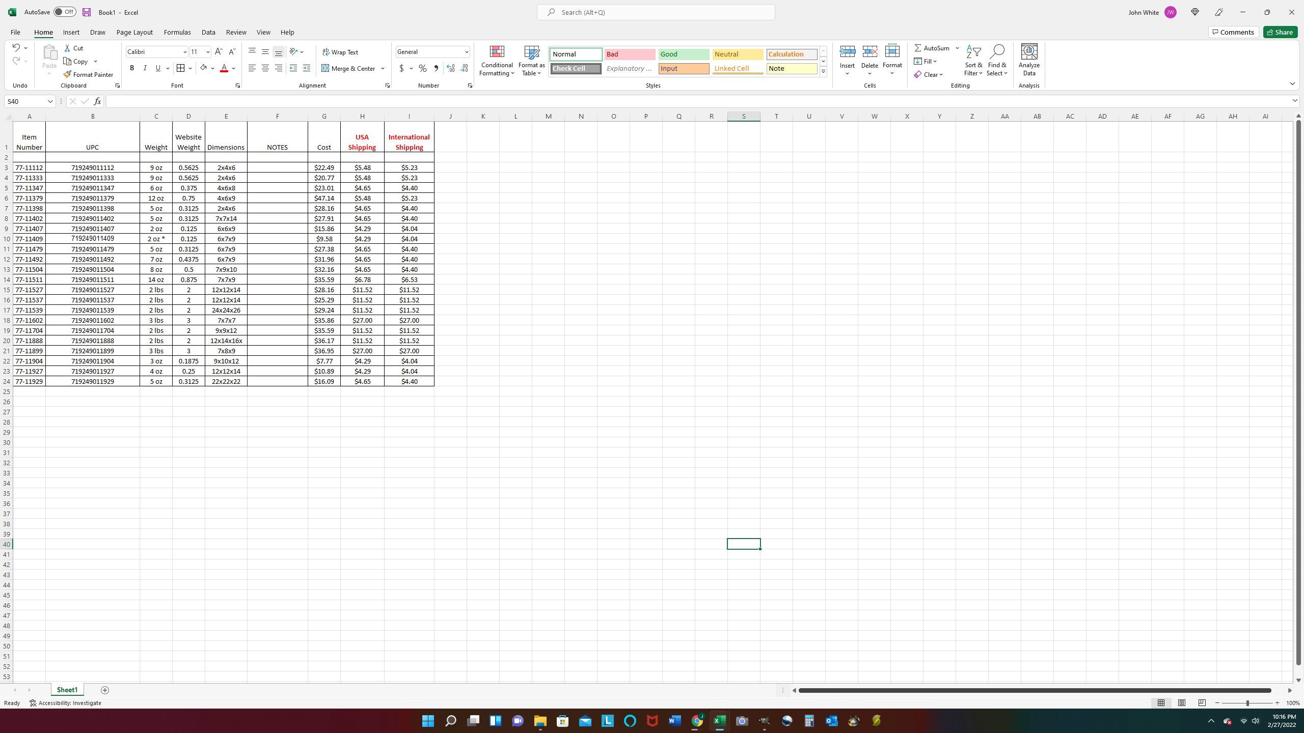Apply the Good cell style

point(684,54)
